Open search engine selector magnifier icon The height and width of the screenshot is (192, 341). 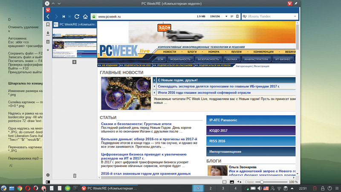(245, 17)
